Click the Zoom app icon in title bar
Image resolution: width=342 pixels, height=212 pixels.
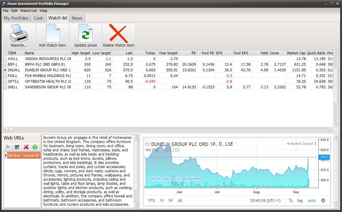pyautogui.click(x=4, y=4)
